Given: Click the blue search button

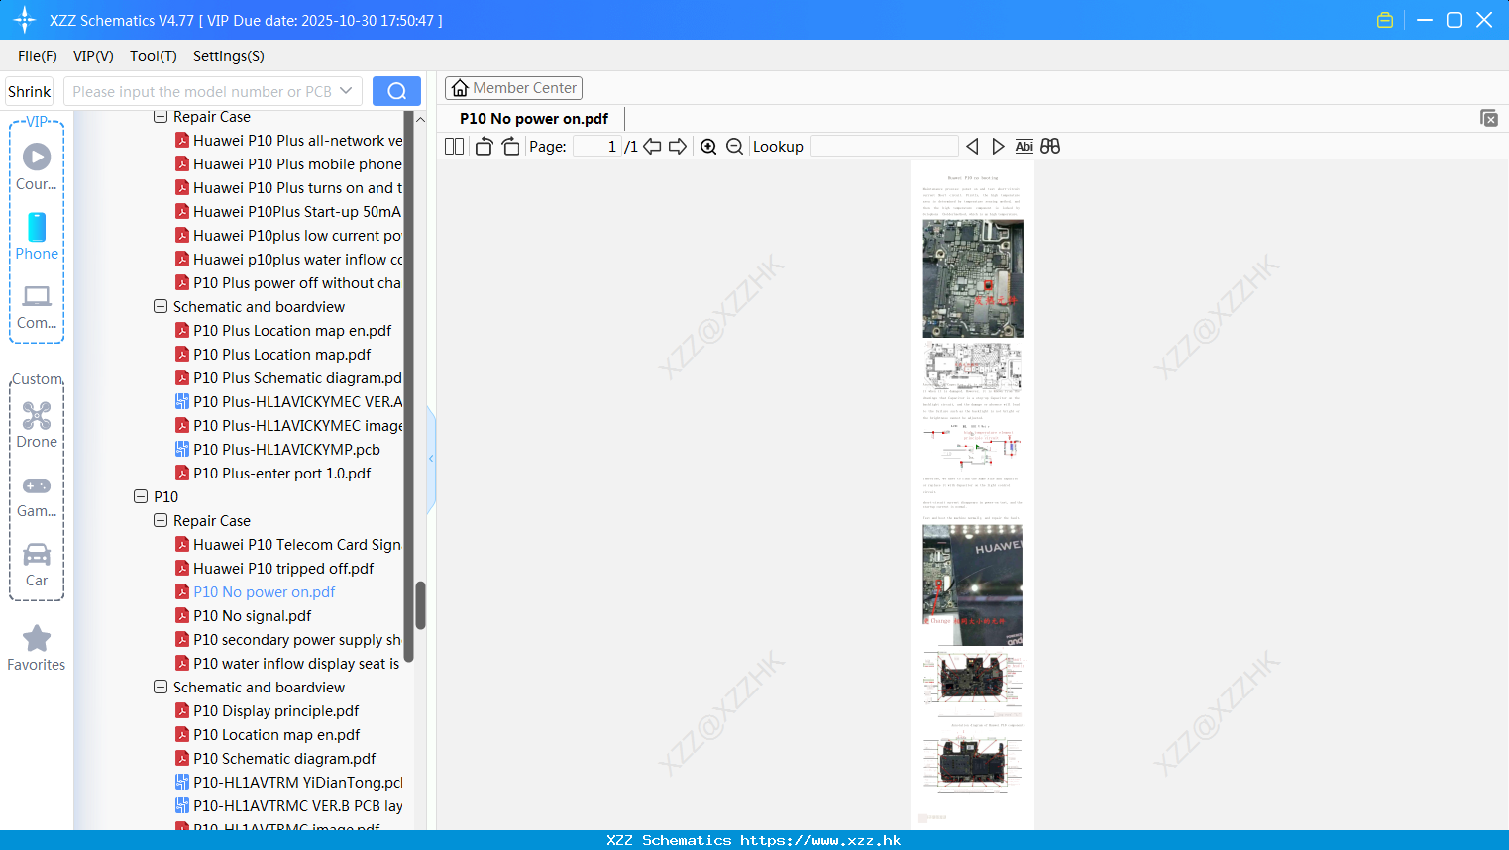Looking at the screenshot, I should coord(396,91).
